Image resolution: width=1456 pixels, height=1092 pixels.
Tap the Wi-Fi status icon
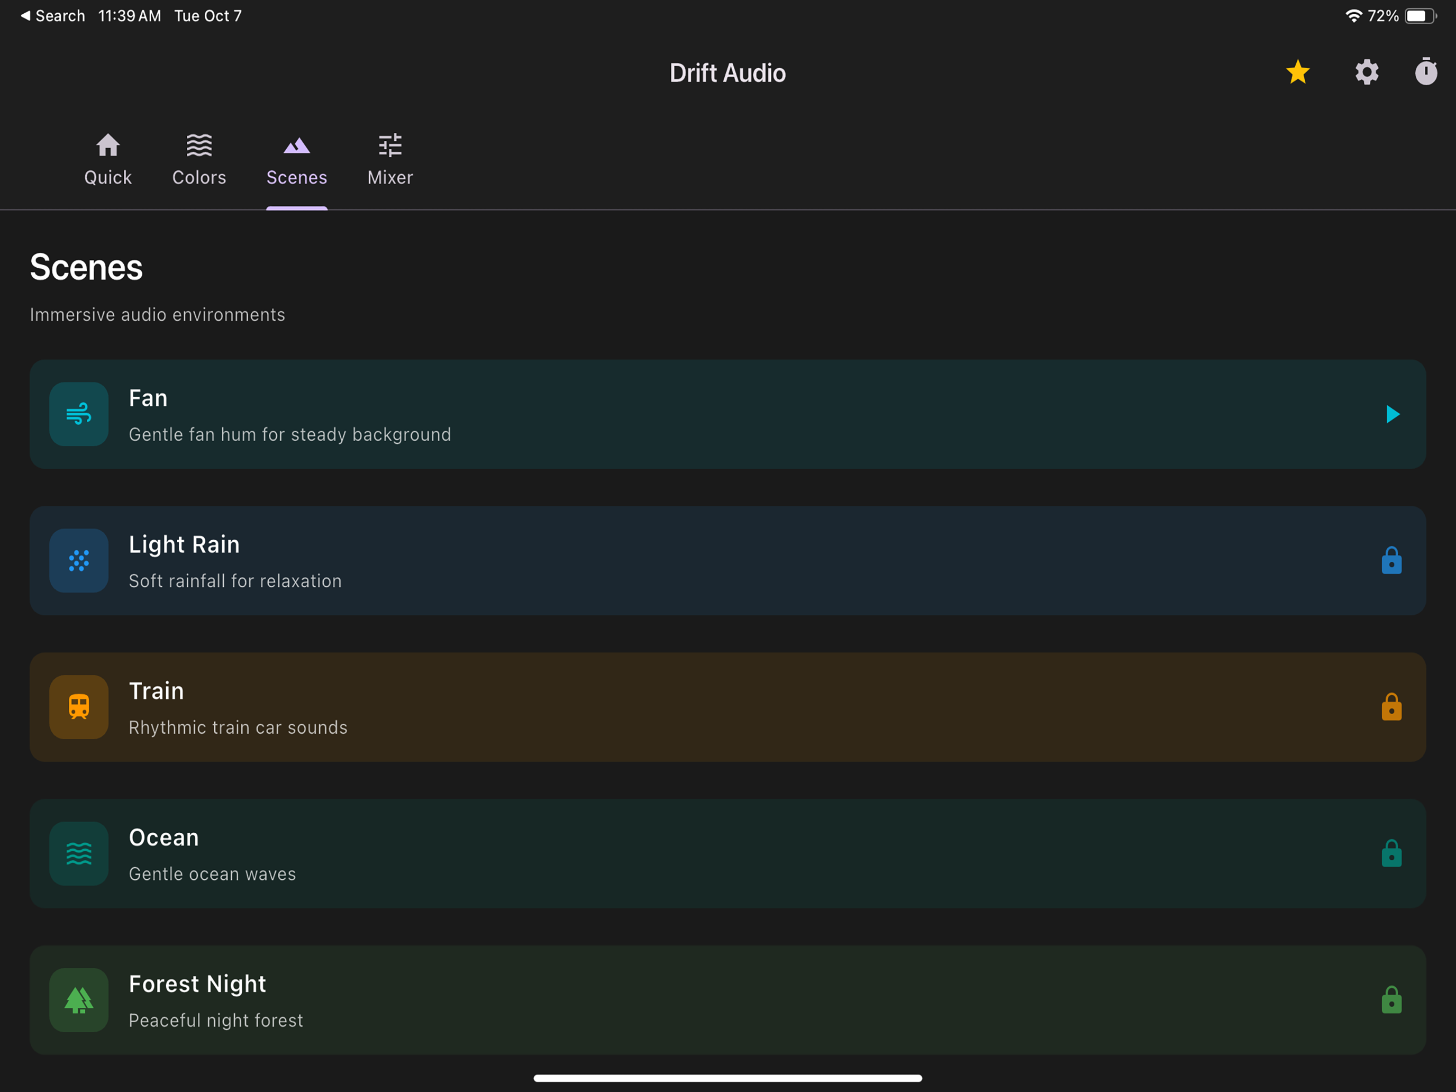click(1353, 16)
